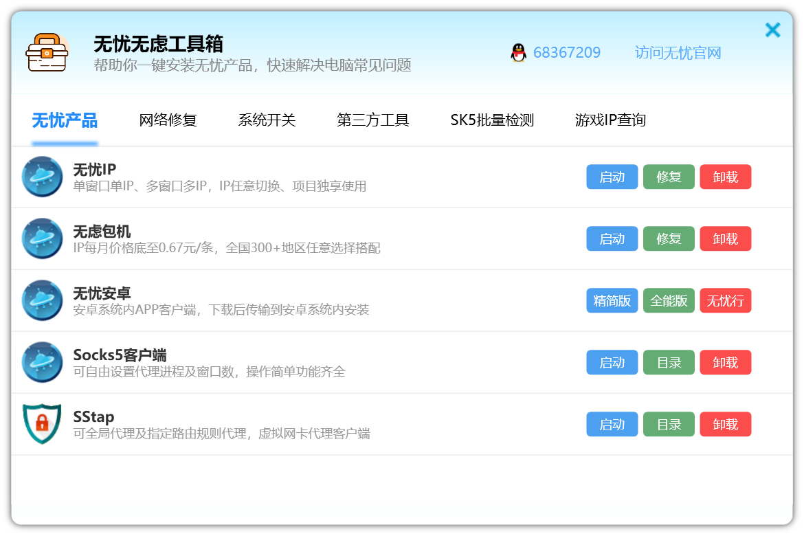The height and width of the screenshot is (536, 804).
Task: Click the toolbox logo icon
Action: (x=46, y=52)
